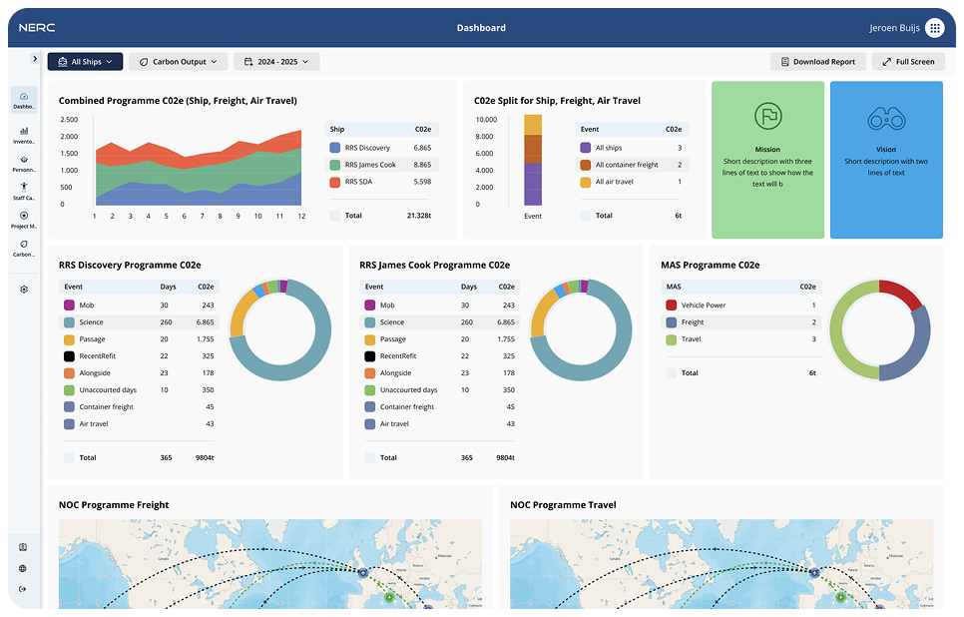Select the Carbon section in the sidebar
The image size is (964, 617).
pyautogui.click(x=22, y=250)
